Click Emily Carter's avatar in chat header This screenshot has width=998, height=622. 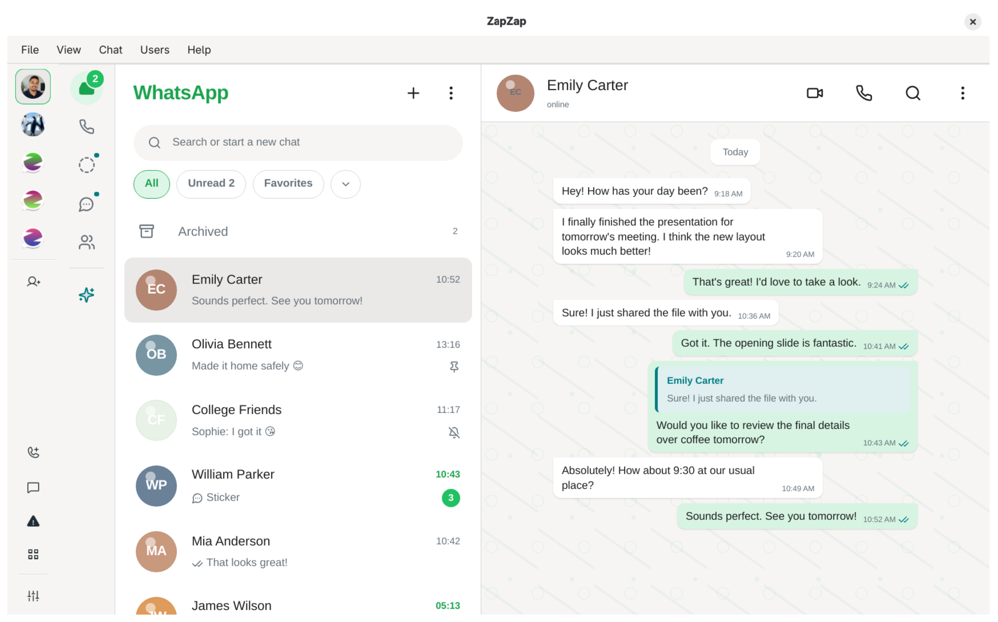515,93
